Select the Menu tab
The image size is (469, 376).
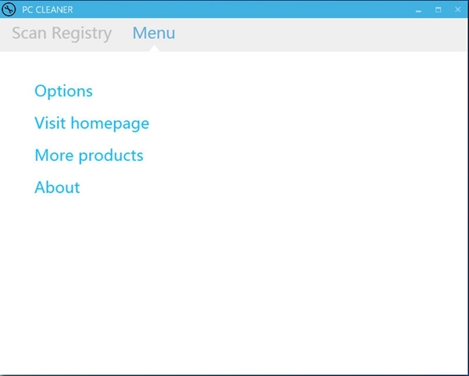coord(154,33)
